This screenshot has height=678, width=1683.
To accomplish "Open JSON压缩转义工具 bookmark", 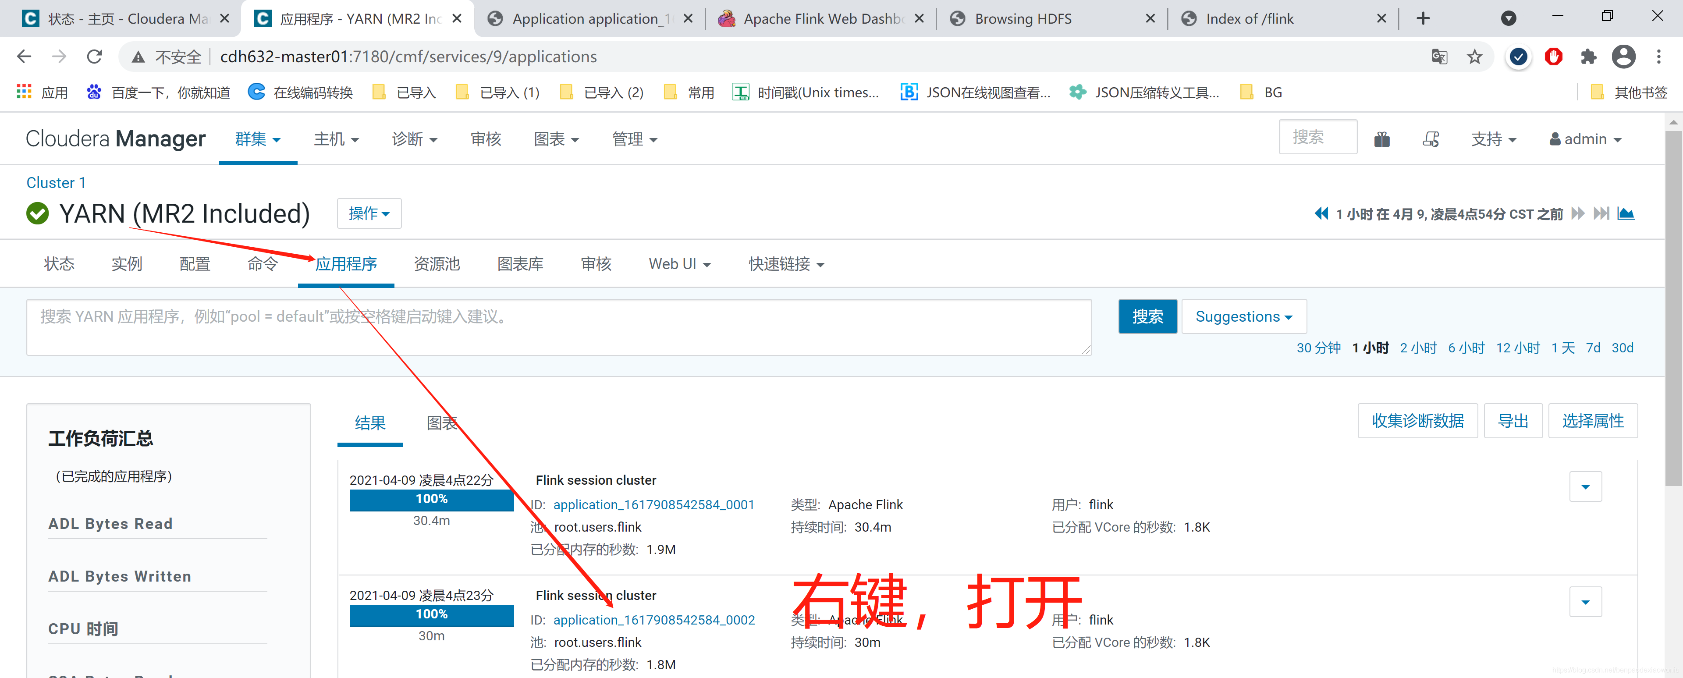I will tap(1144, 92).
